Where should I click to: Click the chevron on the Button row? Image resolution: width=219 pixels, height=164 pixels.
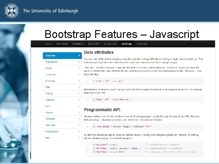tap(79, 112)
